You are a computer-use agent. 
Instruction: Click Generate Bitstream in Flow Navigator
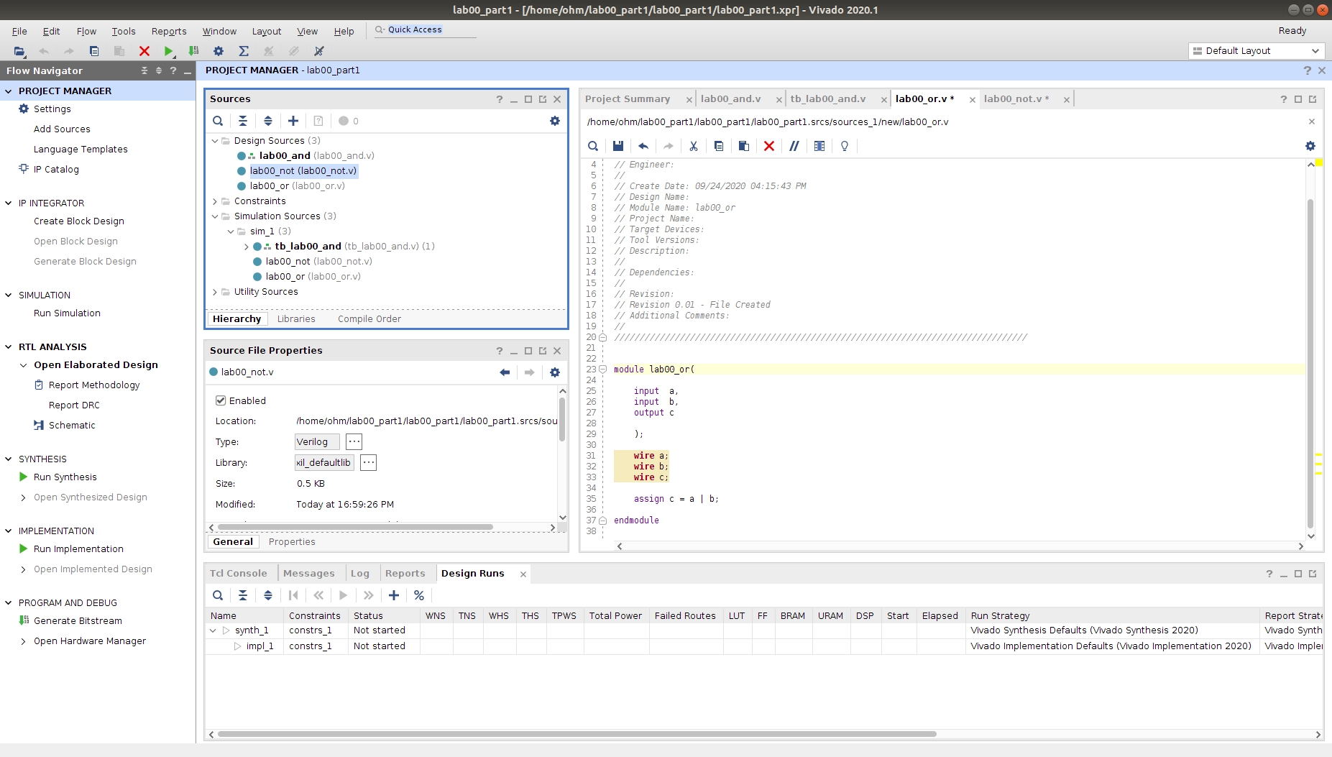(78, 621)
